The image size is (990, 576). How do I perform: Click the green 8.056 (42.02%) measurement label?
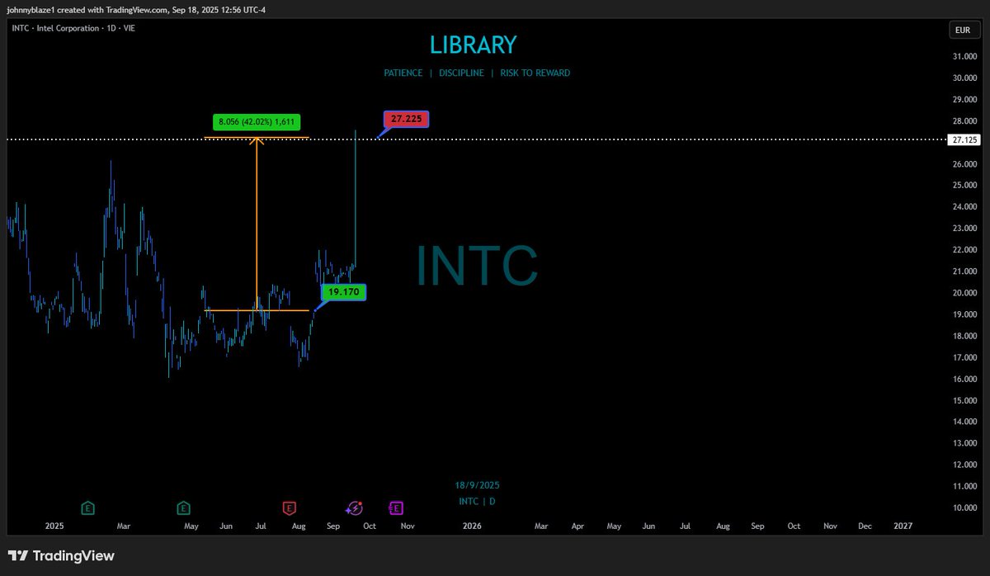(x=257, y=121)
